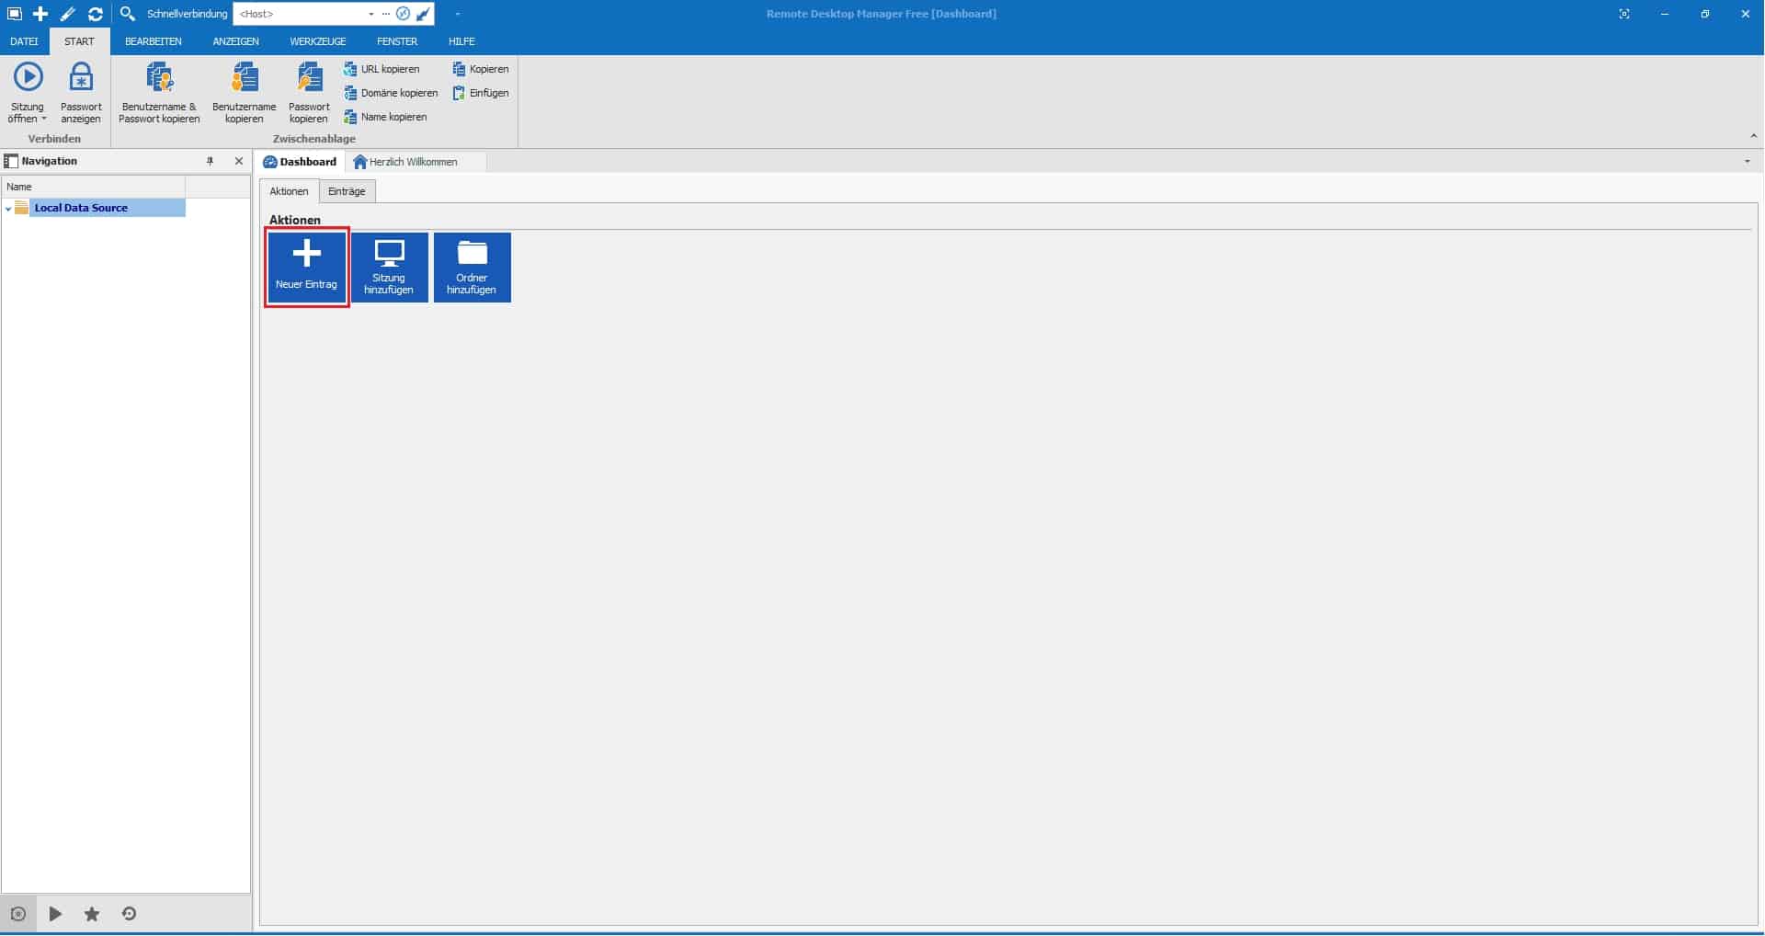This screenshot has height=936, width=1765.
Task: Open a session with Sitzung öffnen
Action: (28, 92)
